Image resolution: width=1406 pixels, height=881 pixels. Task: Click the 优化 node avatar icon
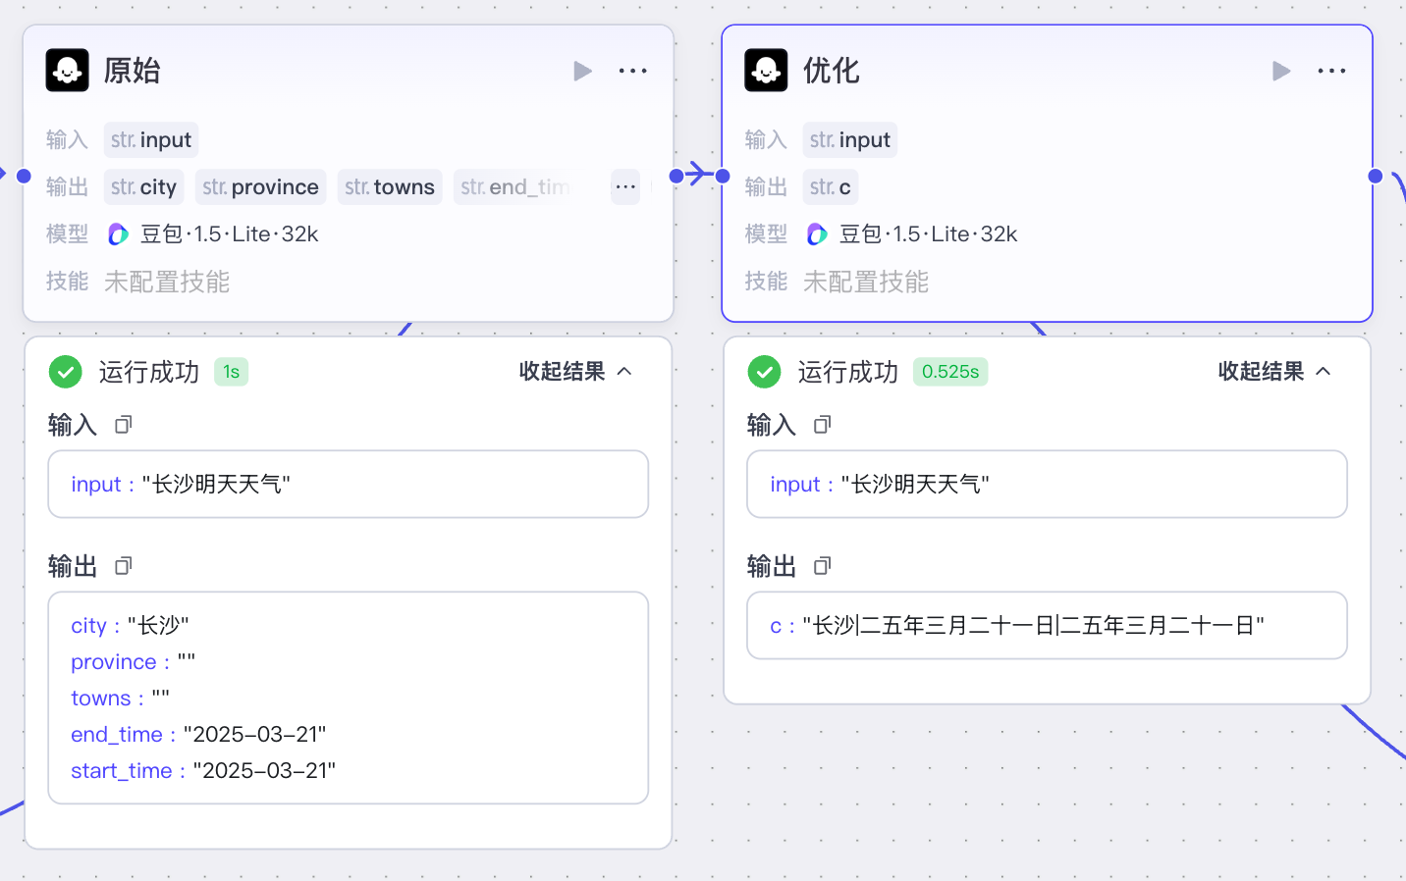766,71
